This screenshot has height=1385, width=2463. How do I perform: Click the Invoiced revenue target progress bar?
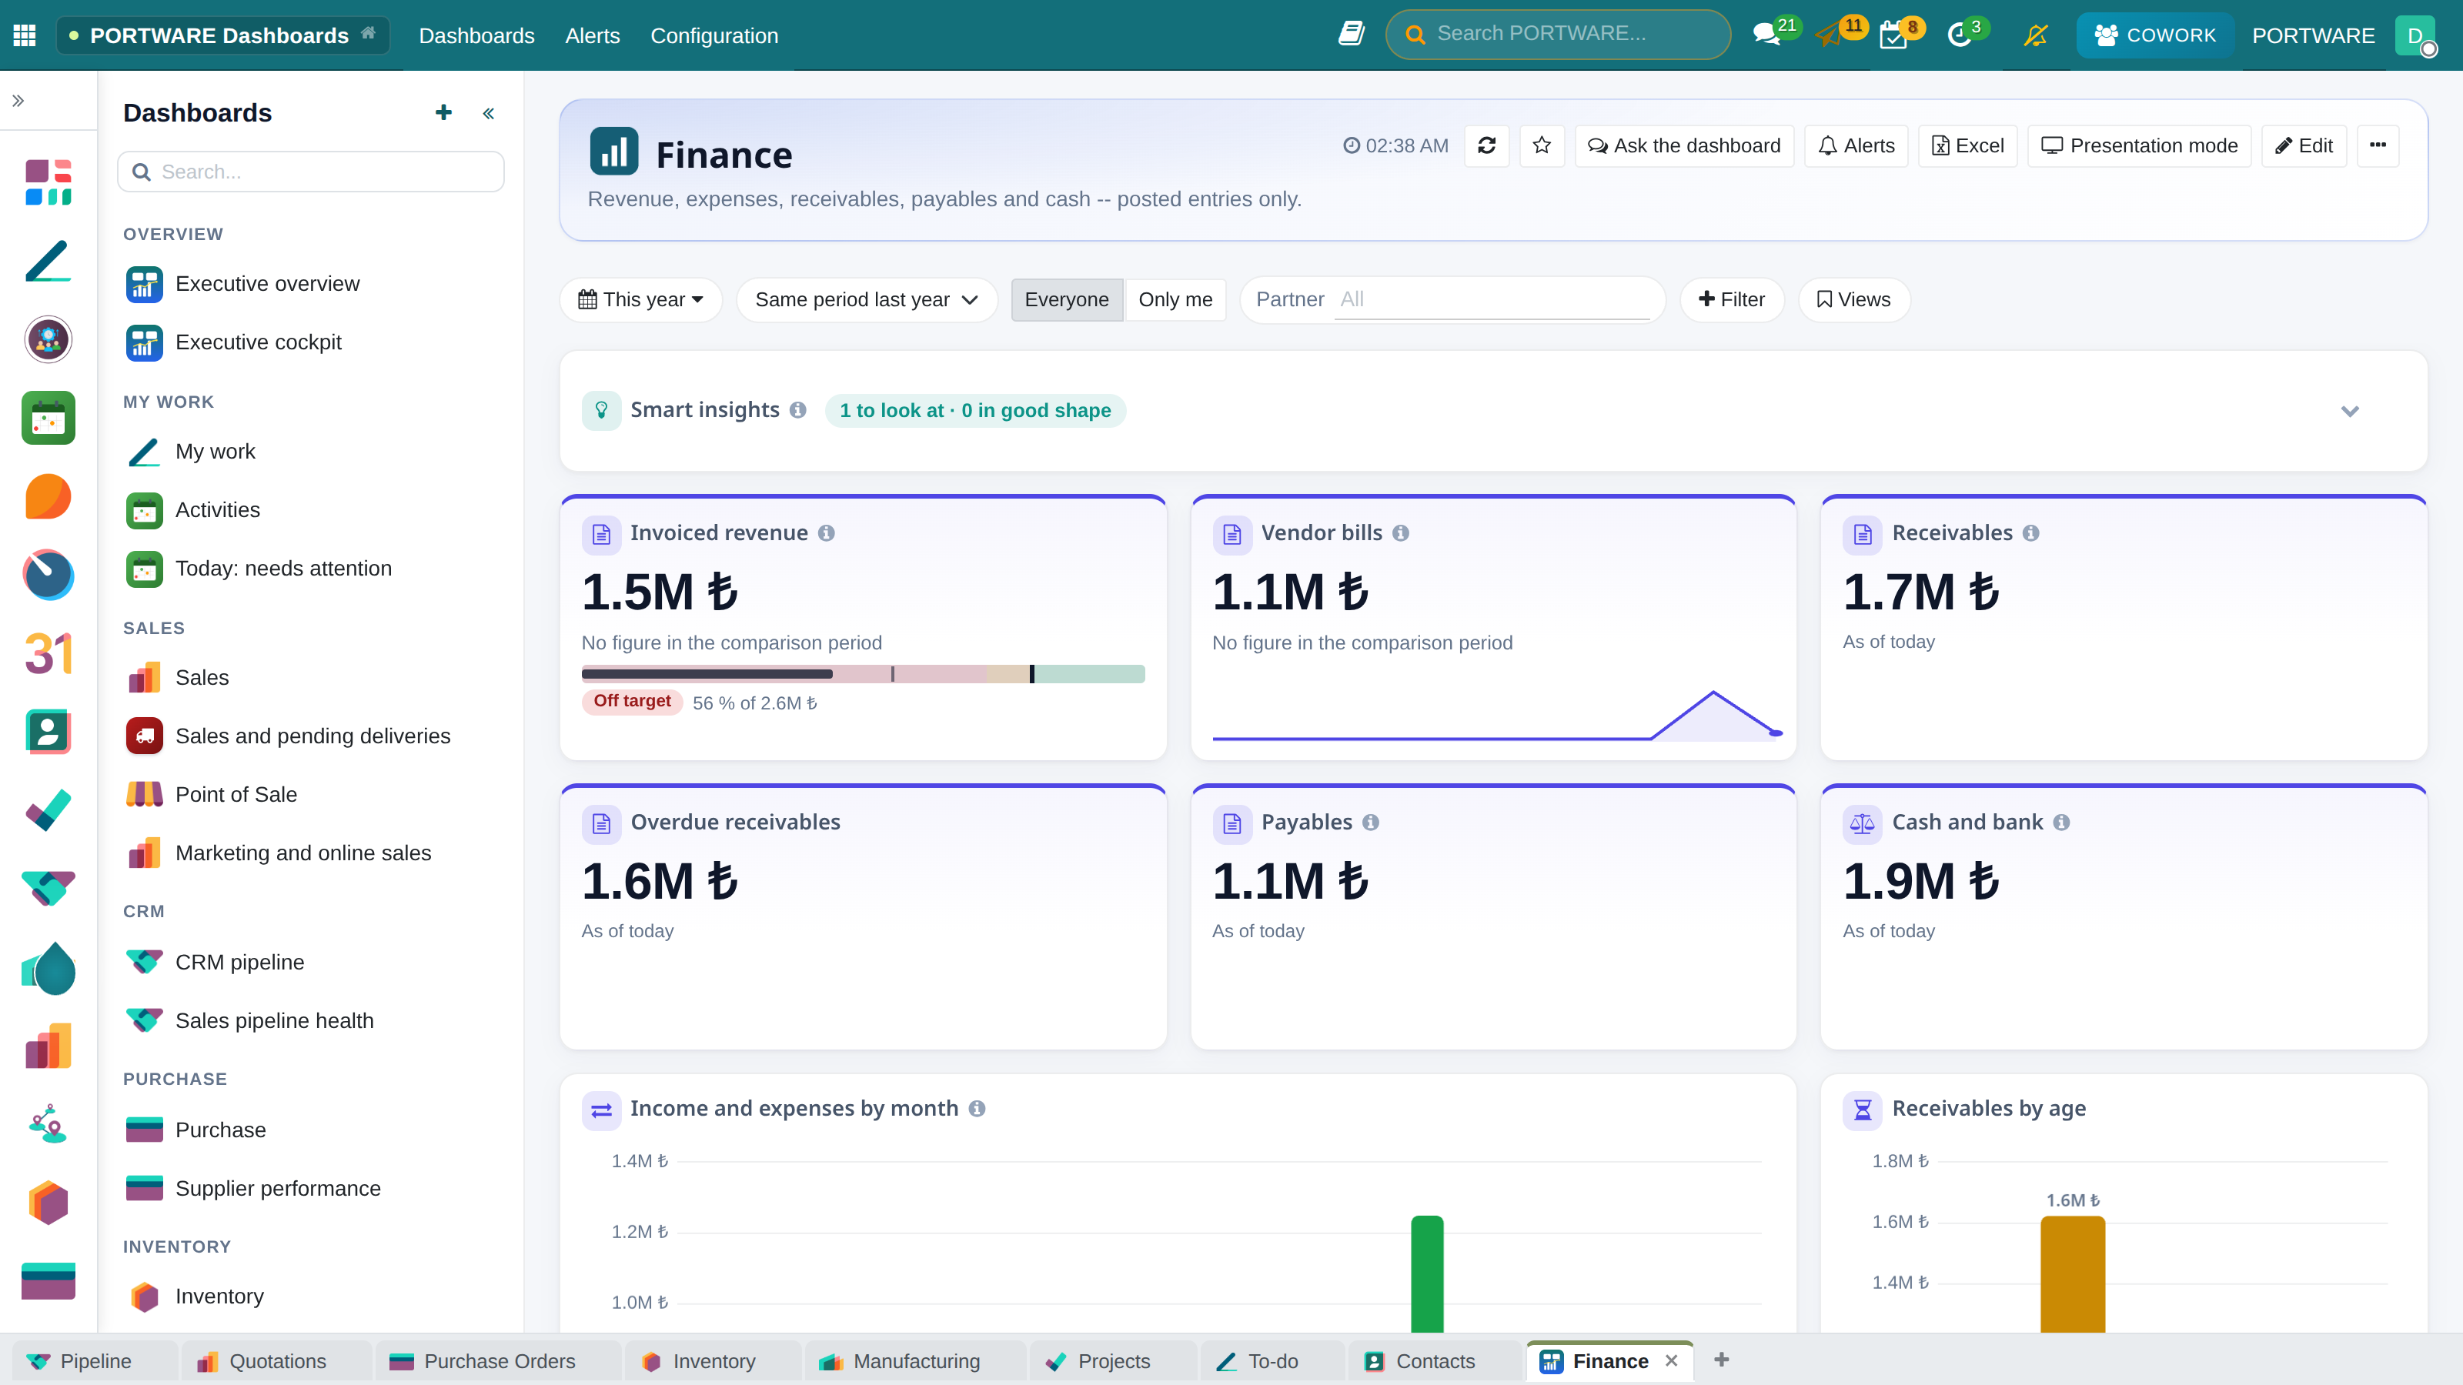(x=862, y=674)
